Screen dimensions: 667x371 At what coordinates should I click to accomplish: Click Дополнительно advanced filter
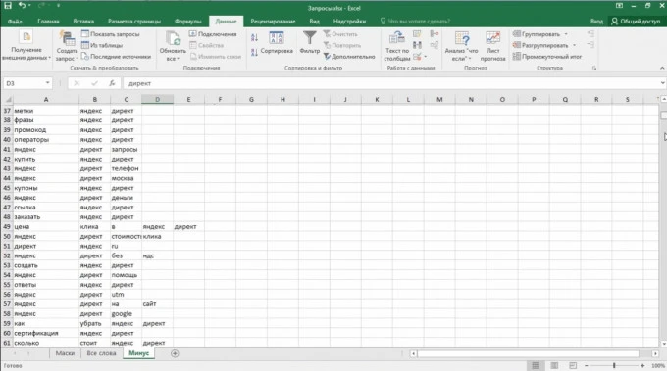click(x=349, y=56)
